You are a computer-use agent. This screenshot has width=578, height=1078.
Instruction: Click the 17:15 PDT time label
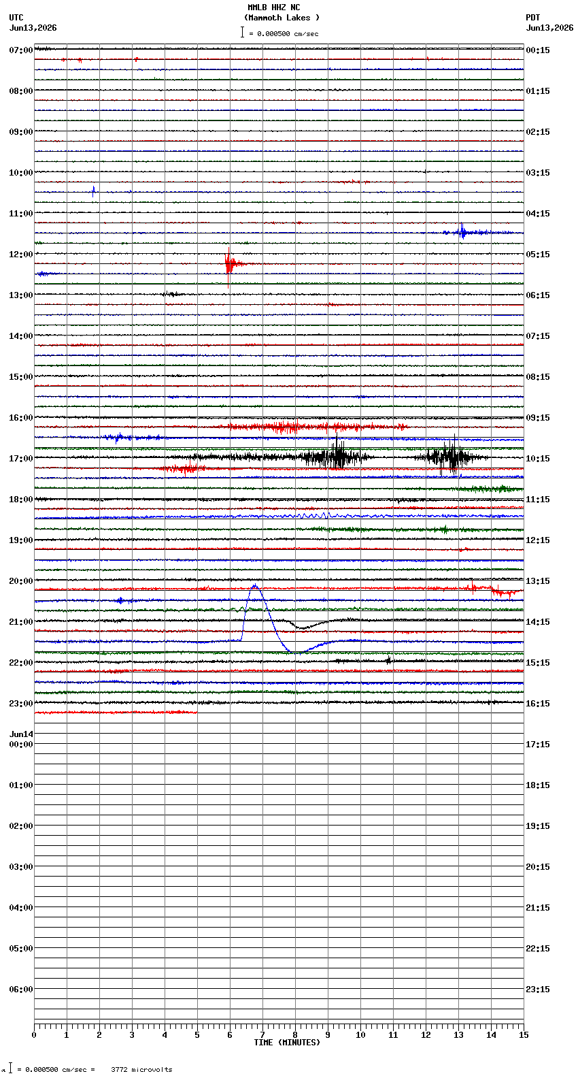[538, 745]
